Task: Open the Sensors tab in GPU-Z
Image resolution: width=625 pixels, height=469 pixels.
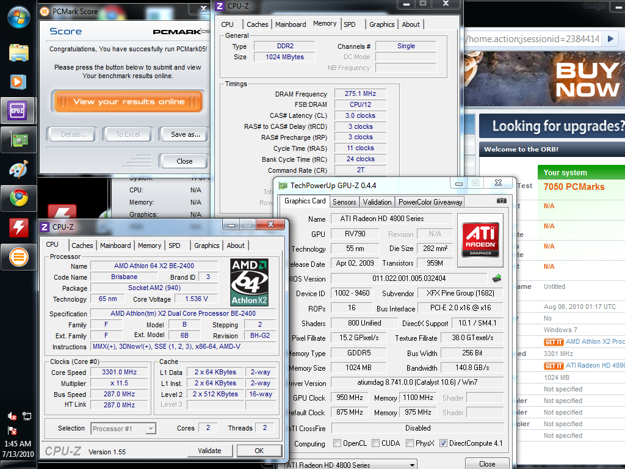Action: pyautogui.click(x=344, y=202)
